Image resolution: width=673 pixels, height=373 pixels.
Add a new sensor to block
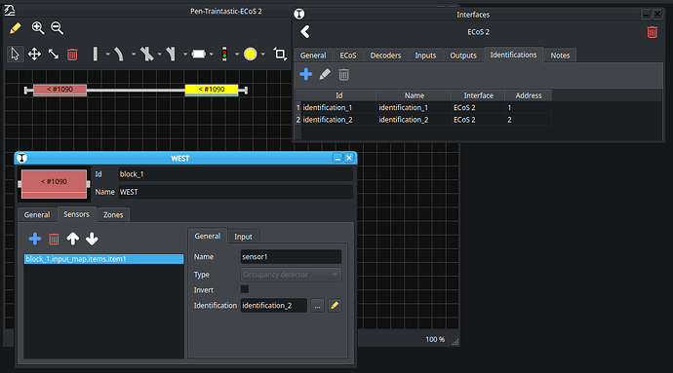pyautogui.click(x=35, y=239)
